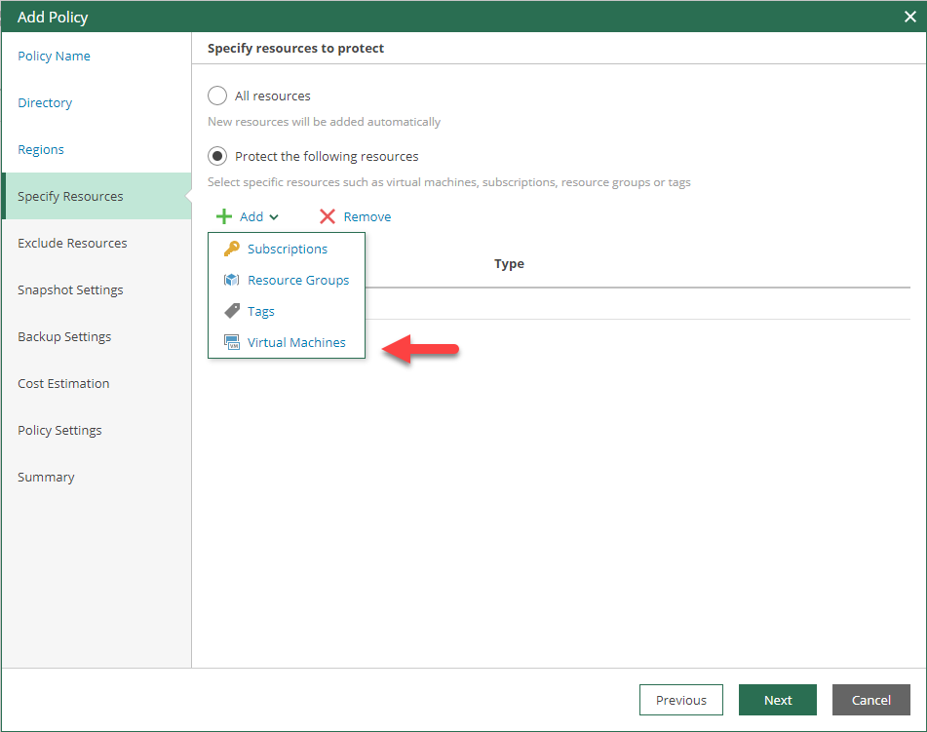
Task: Open the Add dropdown chevron
Action: [275, 216]
